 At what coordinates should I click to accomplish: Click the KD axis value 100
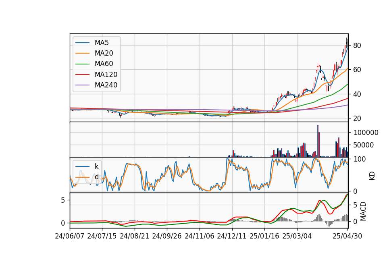[x=360, y=159]
